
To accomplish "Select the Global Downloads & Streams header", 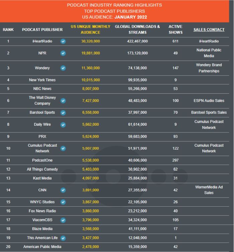I will 137,30.
